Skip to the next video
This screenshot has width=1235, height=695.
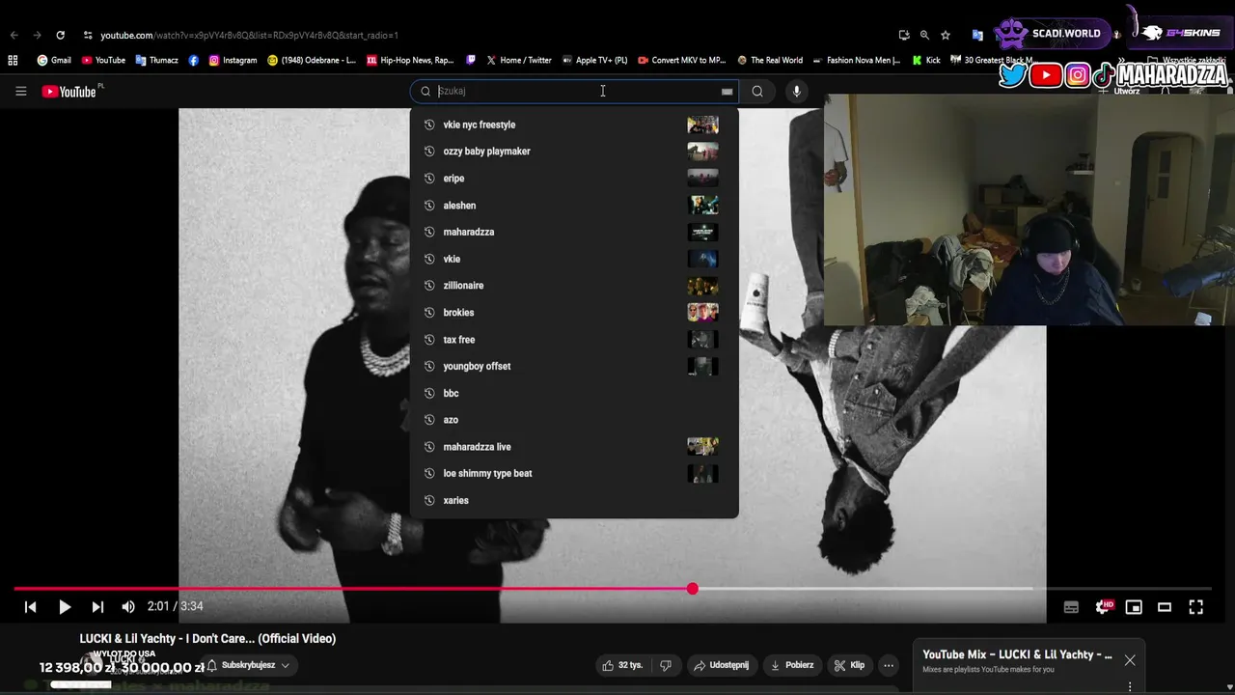click(97, 606)
